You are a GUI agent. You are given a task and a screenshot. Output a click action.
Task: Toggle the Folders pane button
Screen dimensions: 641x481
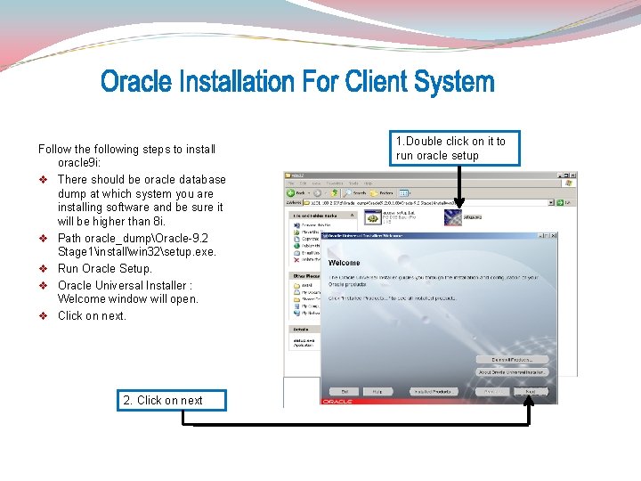pyautogui.click(x=381, y=192)
